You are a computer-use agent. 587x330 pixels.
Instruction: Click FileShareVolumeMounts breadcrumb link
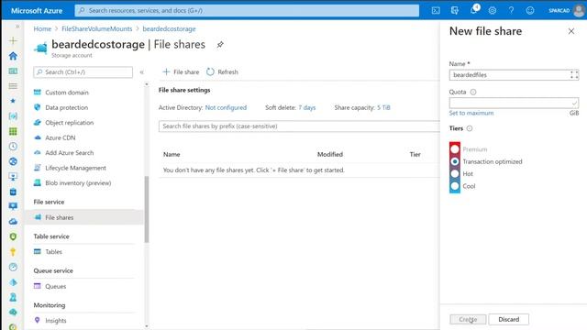[97, 28]
